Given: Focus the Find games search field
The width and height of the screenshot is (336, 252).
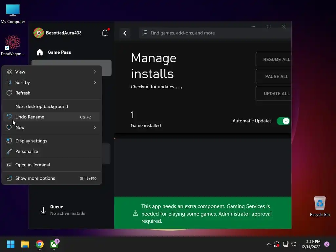Looking at the screenshot, I should click(215, 33).
